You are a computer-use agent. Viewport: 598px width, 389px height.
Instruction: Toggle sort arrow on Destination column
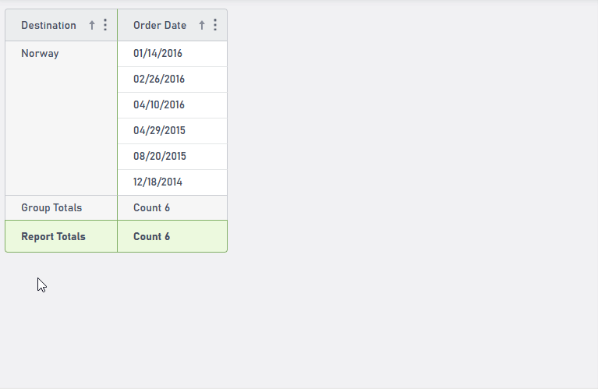(x=92, y=25)
